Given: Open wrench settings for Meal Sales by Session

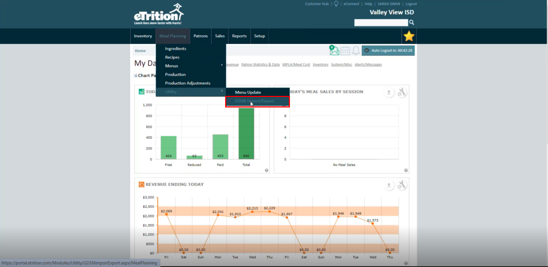Looking at the screenshot, I should (x=402, y=93).
